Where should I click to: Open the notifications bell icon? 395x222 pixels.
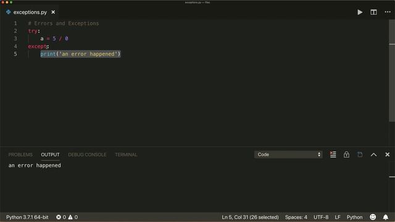[386, 217]
